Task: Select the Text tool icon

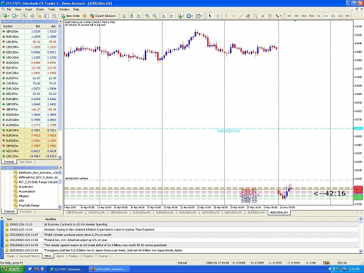Action: pyautogui.click(x=263, y=16)
